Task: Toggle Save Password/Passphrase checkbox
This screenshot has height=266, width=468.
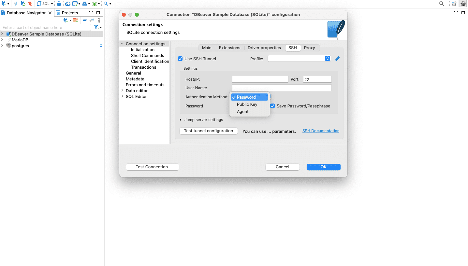Action: coord(272,106)
